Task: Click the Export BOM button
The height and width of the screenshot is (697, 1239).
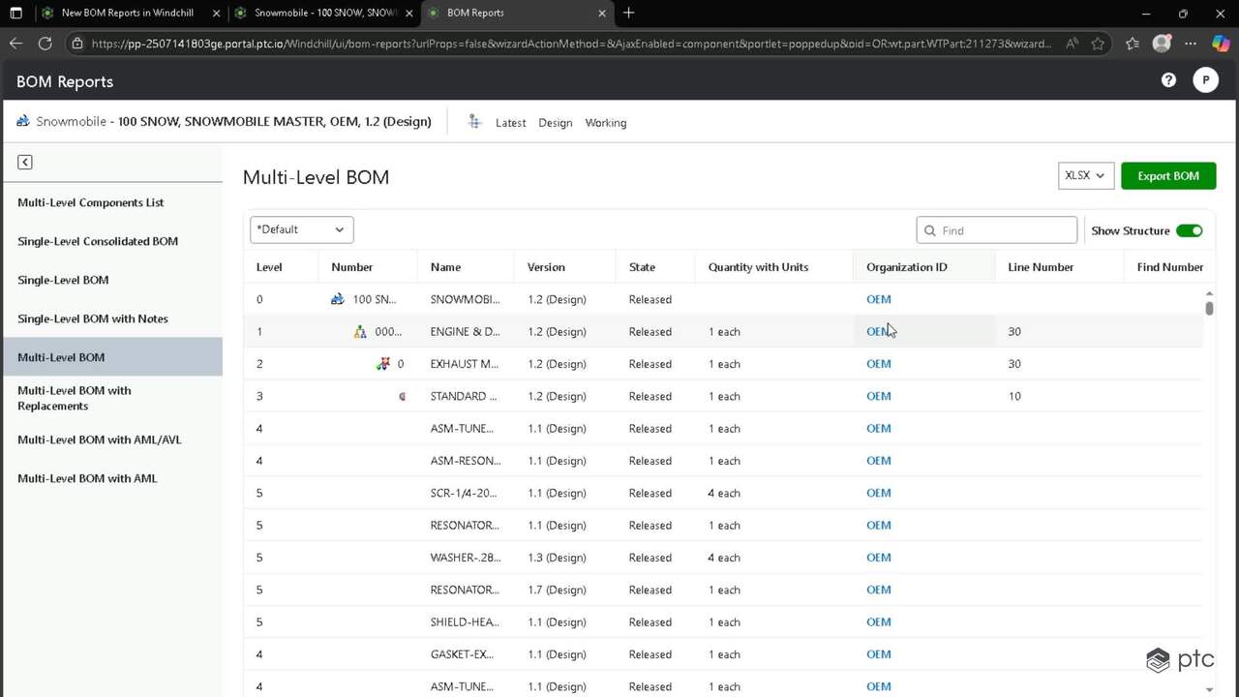Action: [1168, 175]
